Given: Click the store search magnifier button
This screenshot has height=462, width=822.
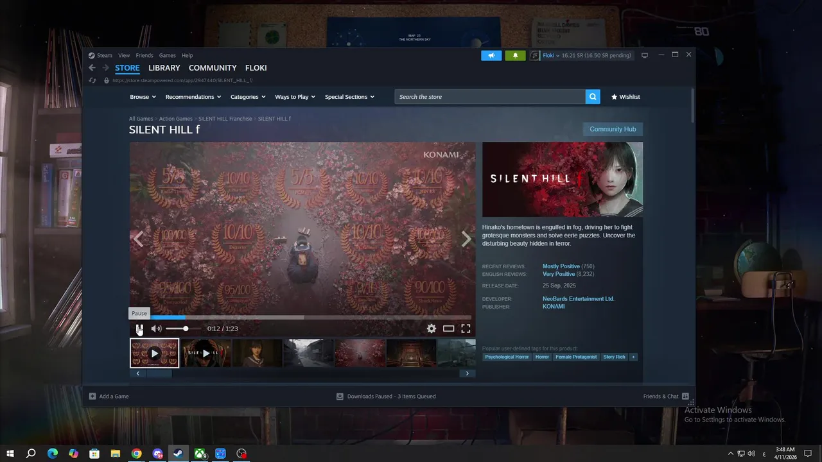Looking at the screenshot, I should 593,97.
